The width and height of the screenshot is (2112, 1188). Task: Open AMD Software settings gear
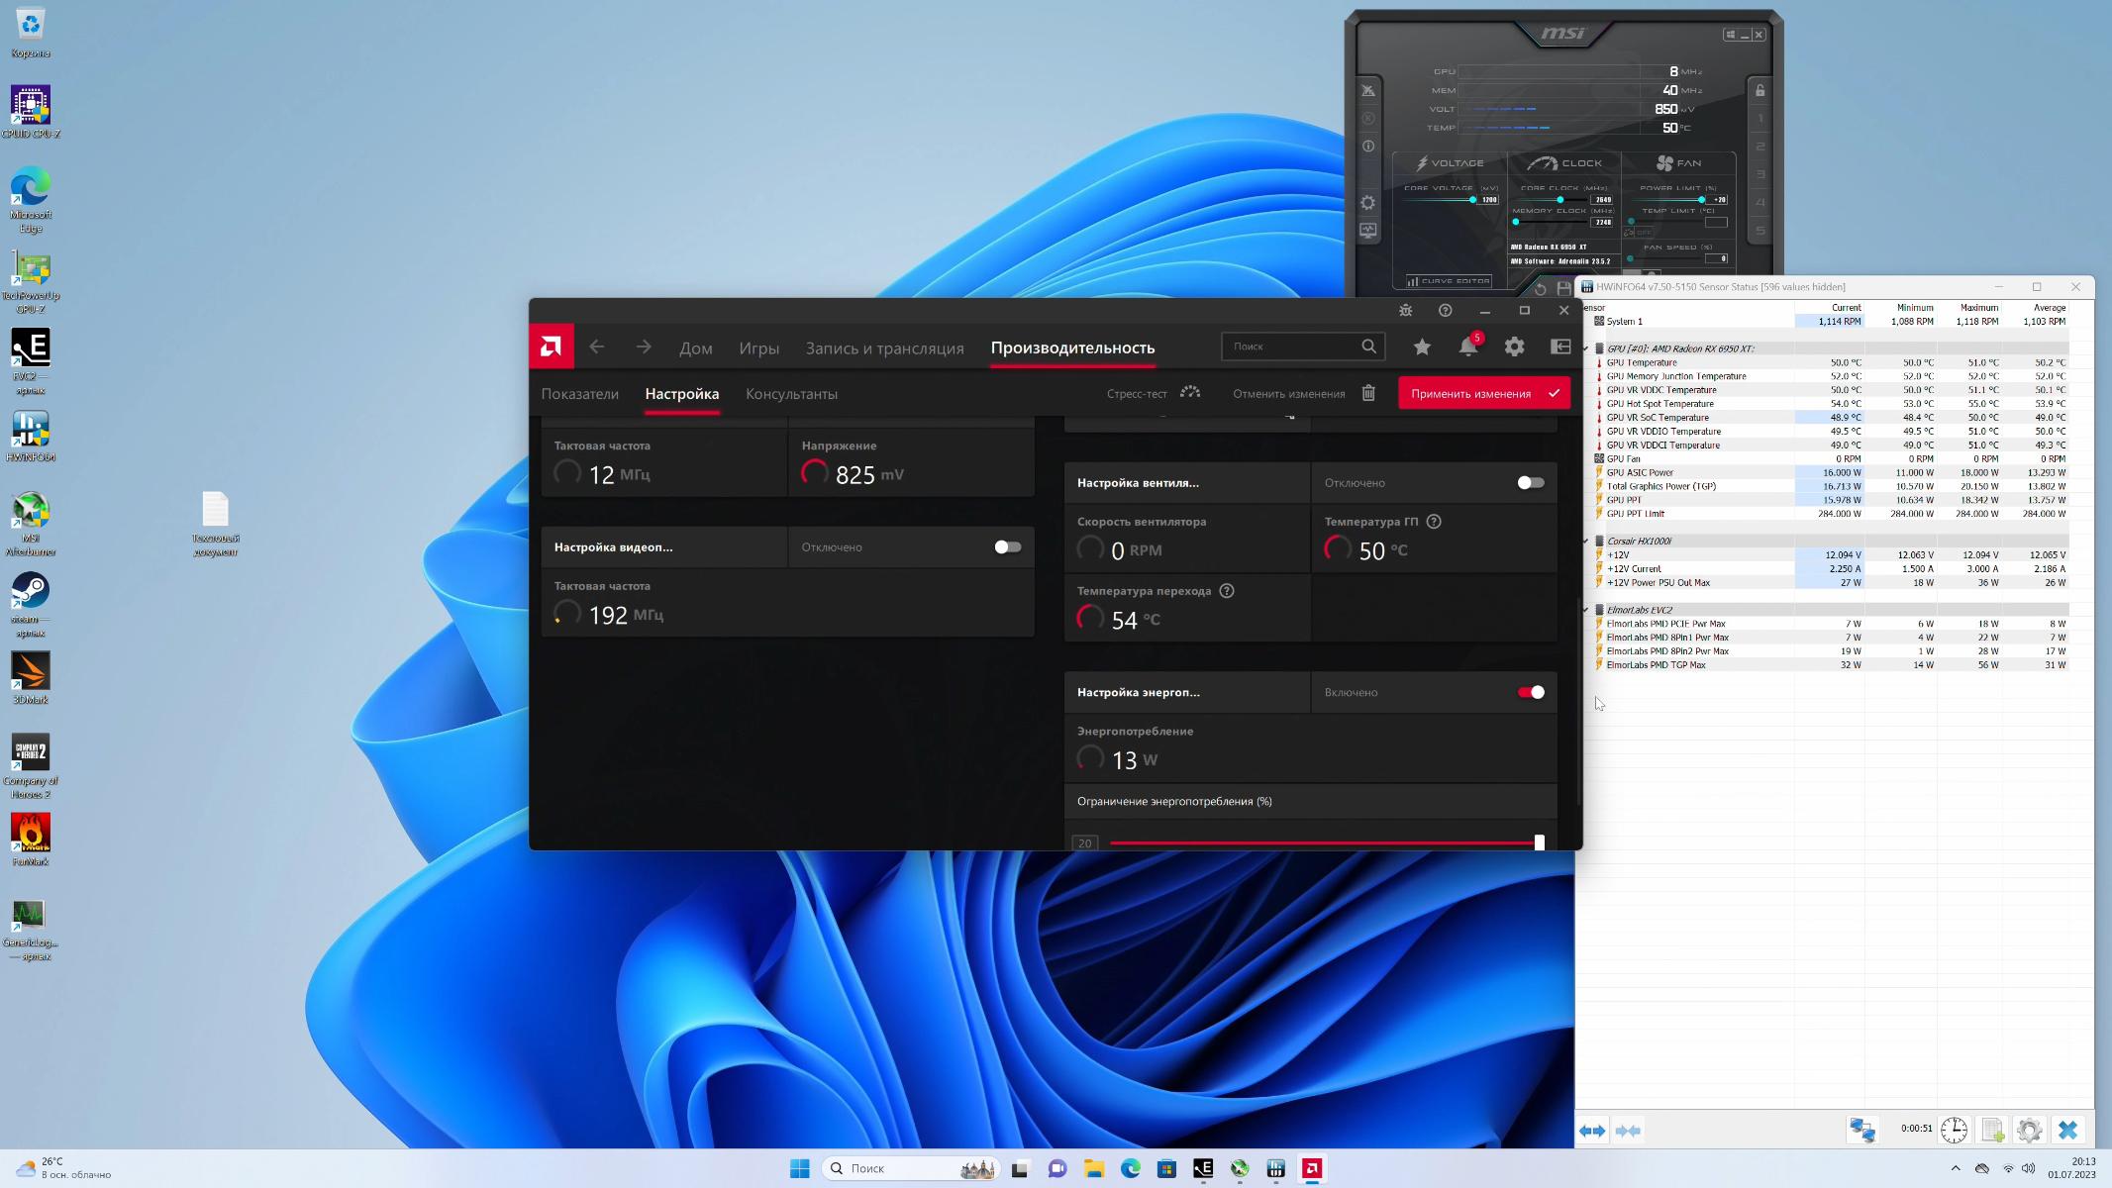1514,346
